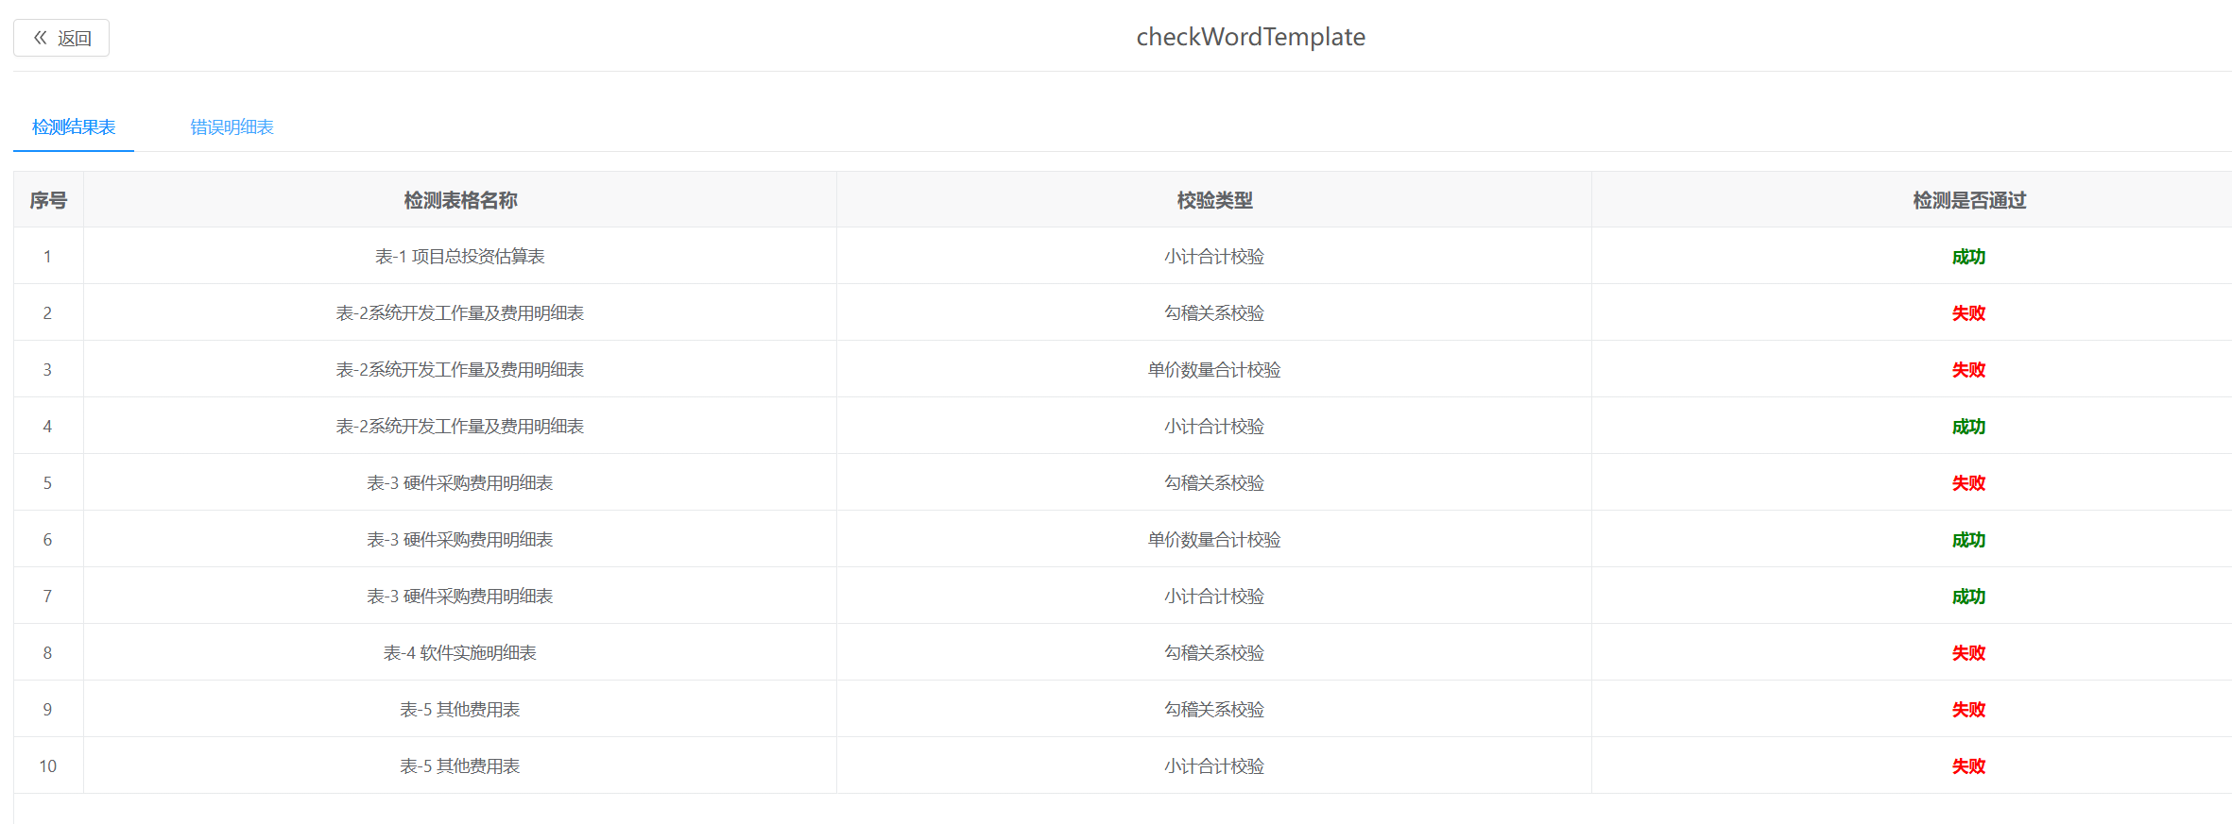Select 表-4 软件实施明细表 row

tap(1123, 652)
